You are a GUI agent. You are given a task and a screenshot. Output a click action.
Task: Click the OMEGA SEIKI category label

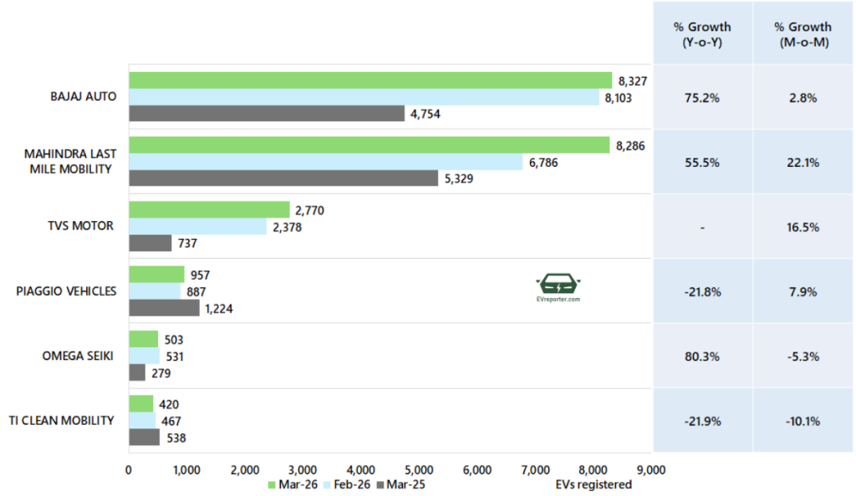point(79,356)
